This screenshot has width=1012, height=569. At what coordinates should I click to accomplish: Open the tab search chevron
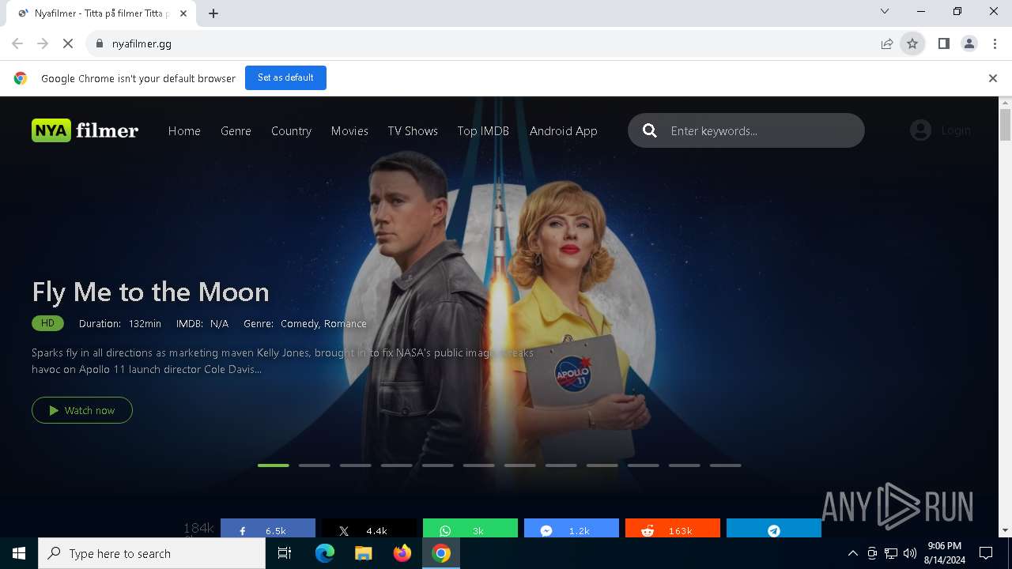coord(885,11)
